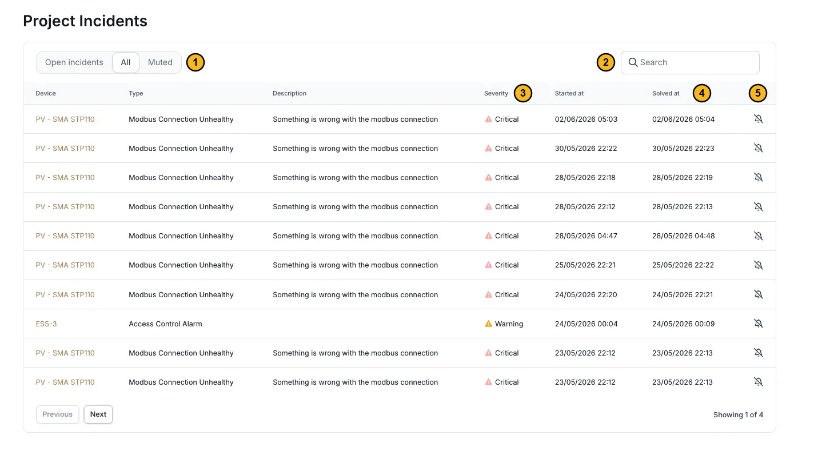Mute the incident started 28/05/2026 04:47
The height and width of the screenshot is (455, 814).
point(758,236)
